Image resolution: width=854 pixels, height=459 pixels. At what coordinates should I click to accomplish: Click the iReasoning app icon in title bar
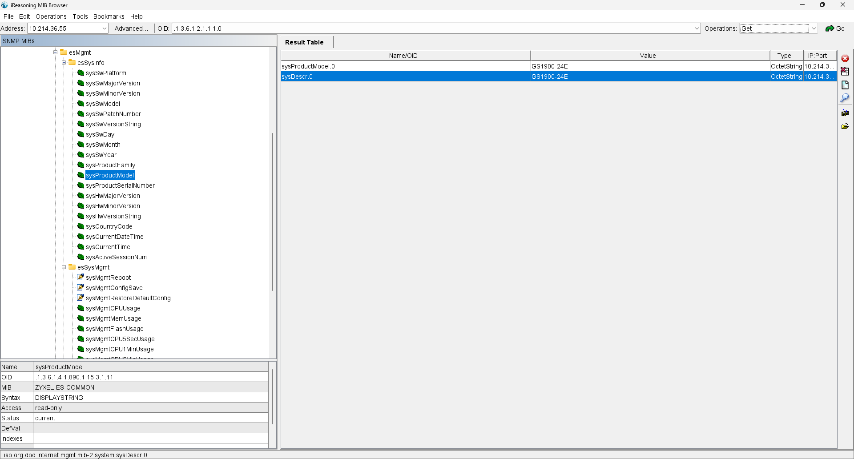coord(4,5)
